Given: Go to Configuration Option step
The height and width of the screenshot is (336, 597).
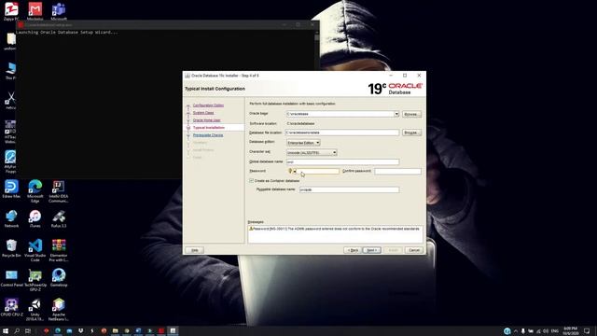Looking at the screenshot, I should click(208, 105).
